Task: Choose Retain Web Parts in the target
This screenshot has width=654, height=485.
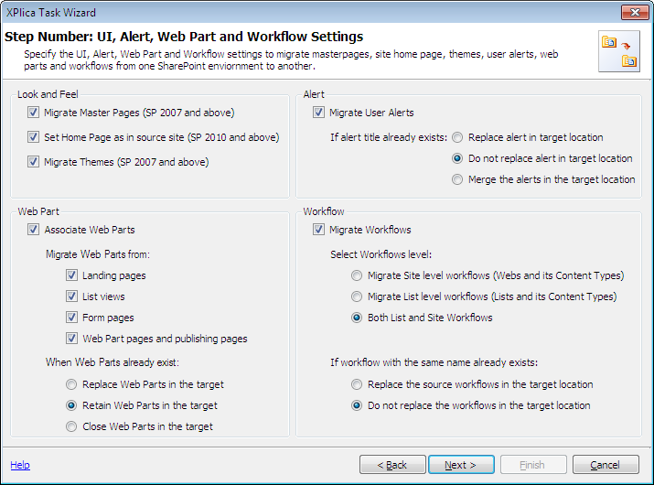Action: click(x=71, y=405)
